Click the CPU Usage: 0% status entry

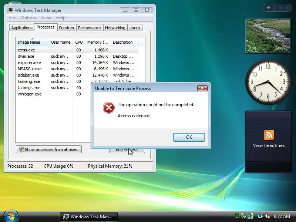click(58, 166)
